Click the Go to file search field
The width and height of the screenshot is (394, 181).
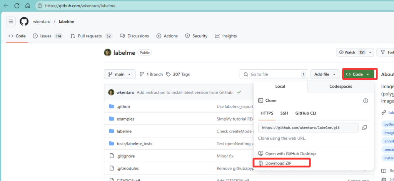pyautogui.click(x=274, y=74)
